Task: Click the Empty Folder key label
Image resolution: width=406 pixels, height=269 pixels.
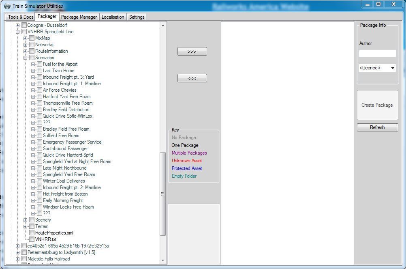Action: (184, 176)
